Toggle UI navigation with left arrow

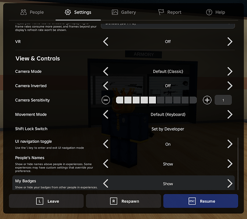106,144
